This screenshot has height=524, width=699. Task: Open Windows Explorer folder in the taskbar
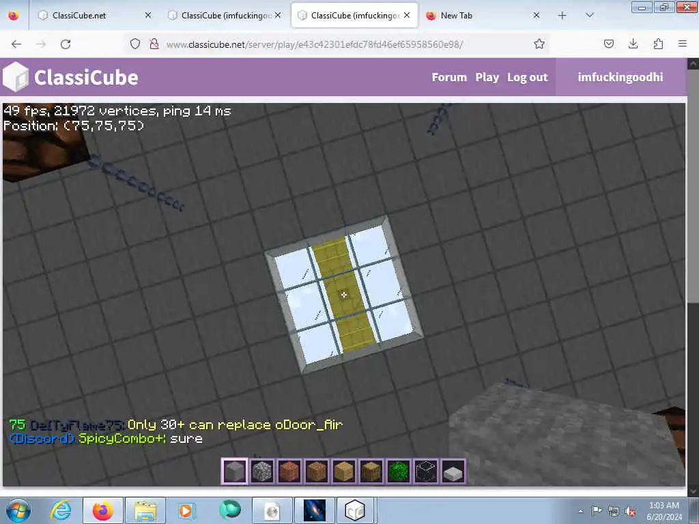[145, 510]
